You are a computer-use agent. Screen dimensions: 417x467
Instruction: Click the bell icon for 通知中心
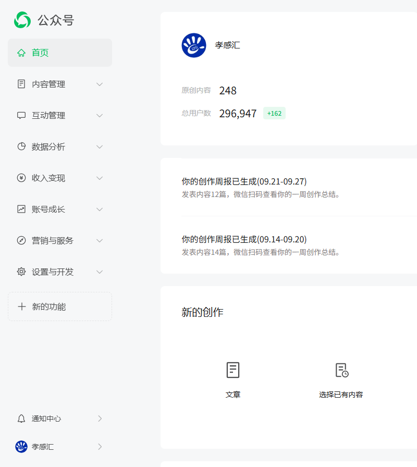(21, 419)
